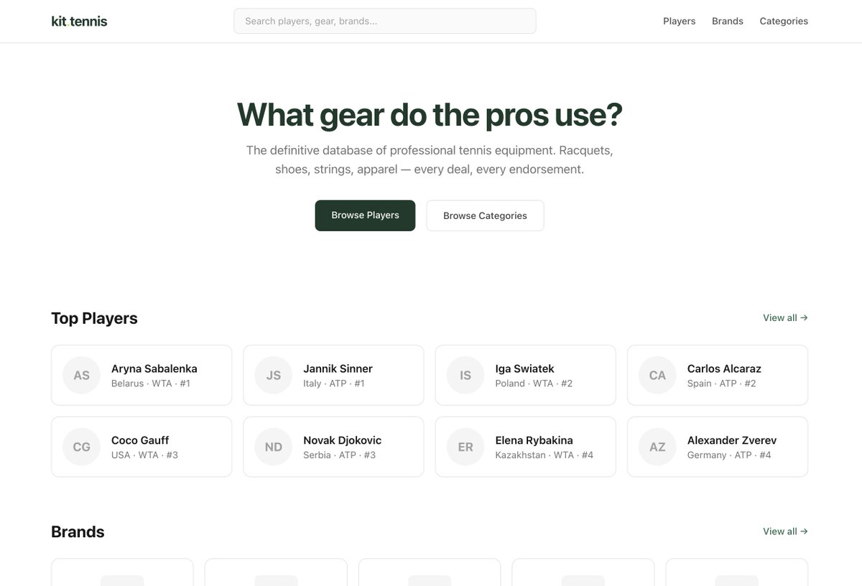Open Iga Swiatek's player card
The width and height of the screenshot is (862, 586).
coord(526,375)
